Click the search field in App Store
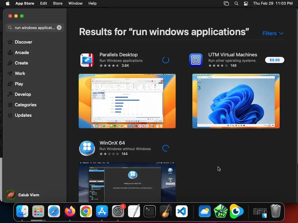The image size is (298, 223). [35, 28]
